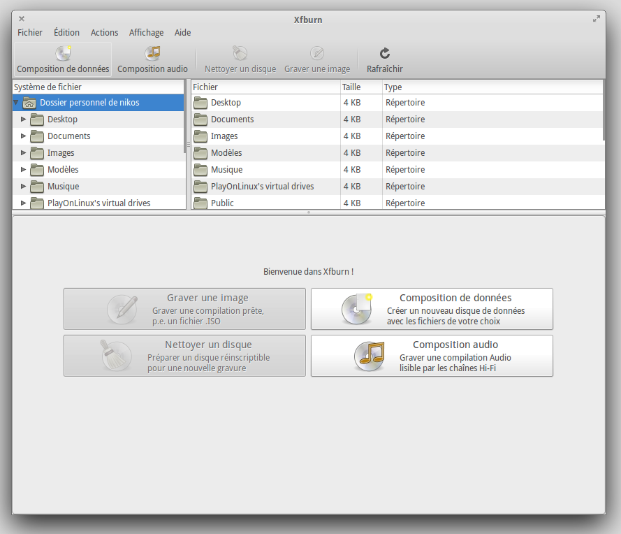The width and height of the screenshot is (621, 534).
Task: Select the Modèles name in the file list
Action: click(226, 153)
